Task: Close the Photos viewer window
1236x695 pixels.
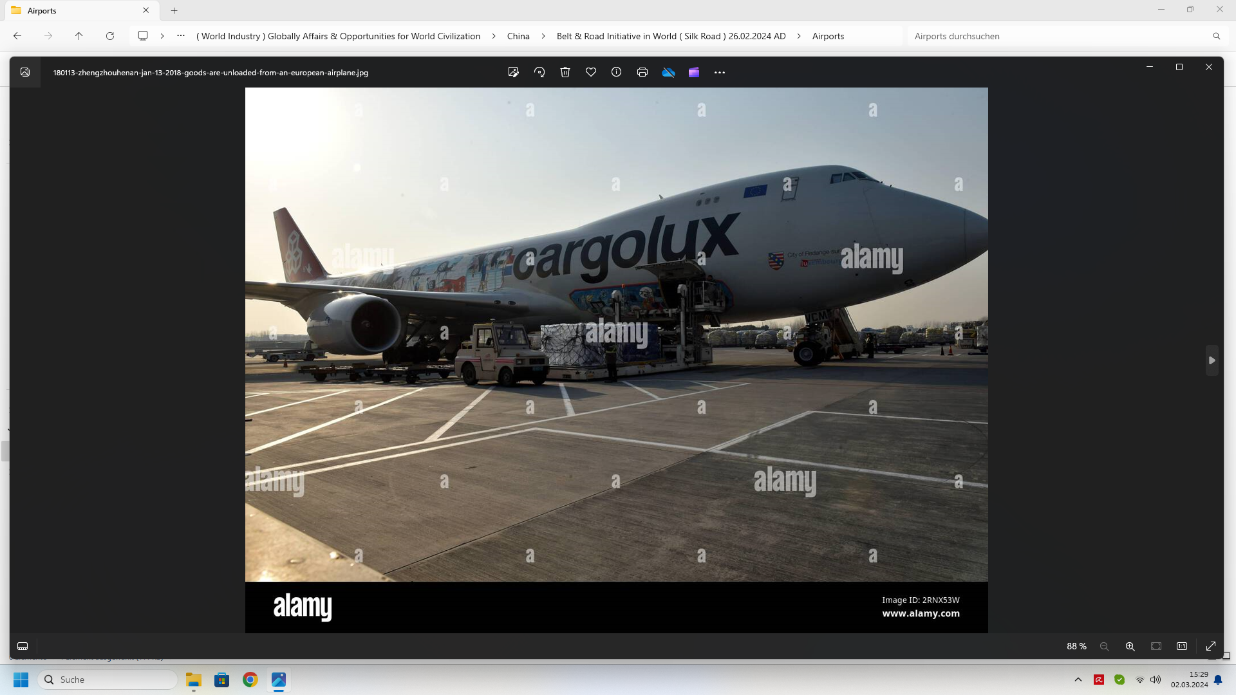Action: 1209,67
